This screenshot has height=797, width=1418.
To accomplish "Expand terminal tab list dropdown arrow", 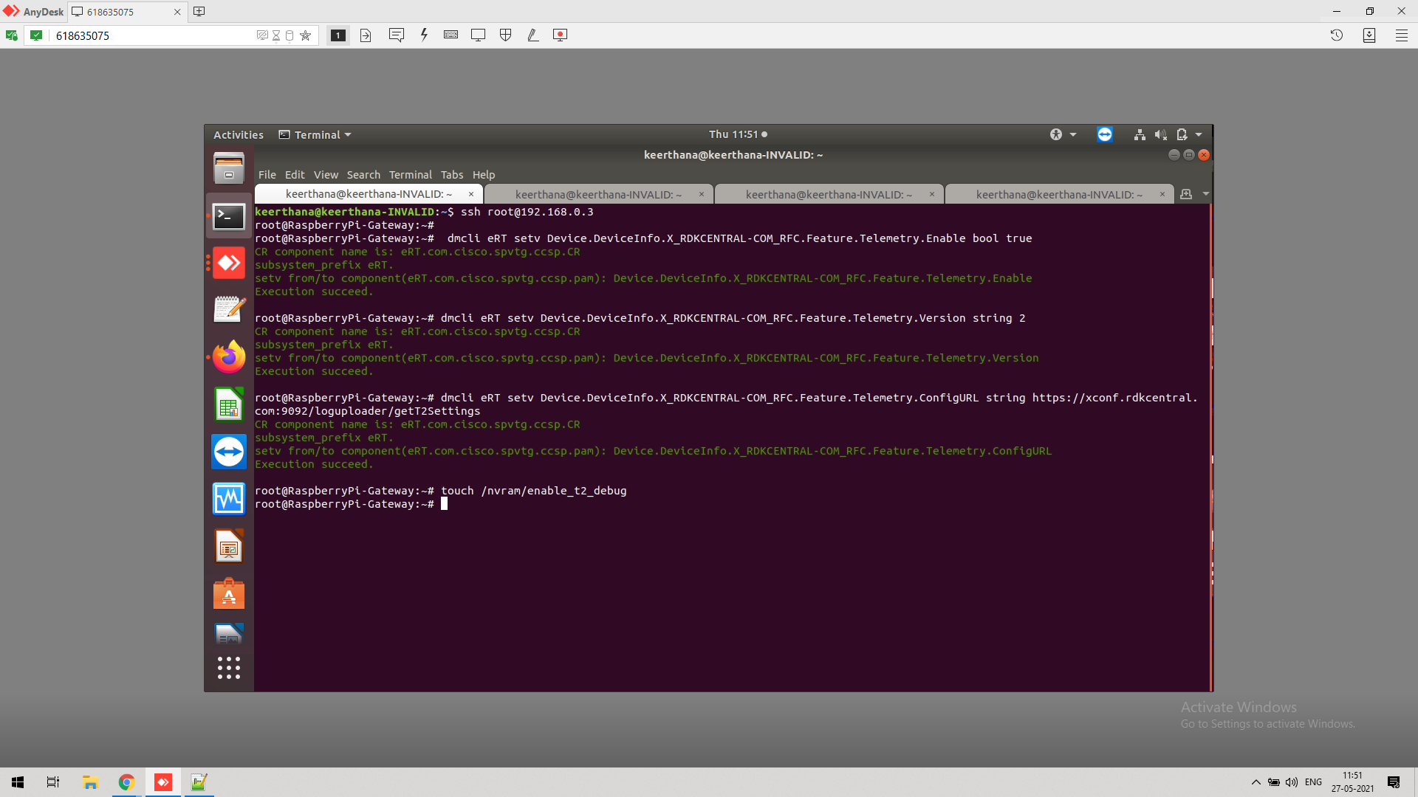I will (1206, 194).
